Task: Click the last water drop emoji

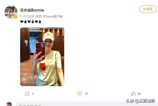Action: 40,22
